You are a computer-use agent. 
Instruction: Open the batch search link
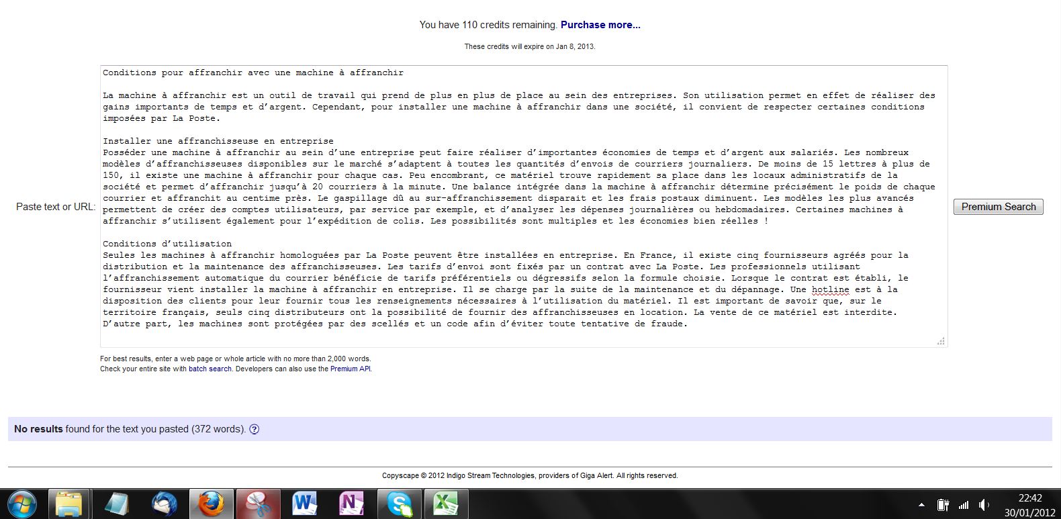coord(210,369)
